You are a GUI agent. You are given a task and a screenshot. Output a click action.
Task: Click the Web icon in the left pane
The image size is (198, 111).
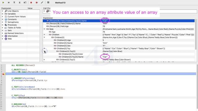pyautogui.click(x=6, y=39)
